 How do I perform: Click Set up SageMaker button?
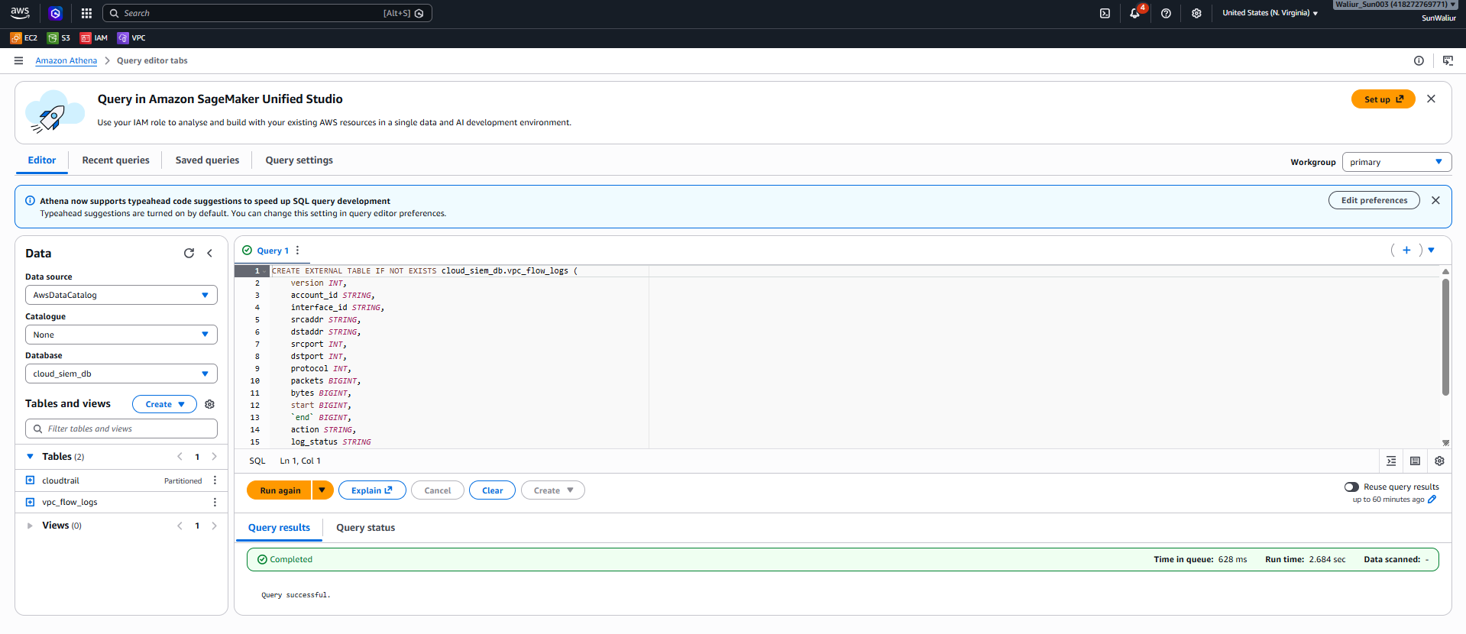tap(1383, 99)
